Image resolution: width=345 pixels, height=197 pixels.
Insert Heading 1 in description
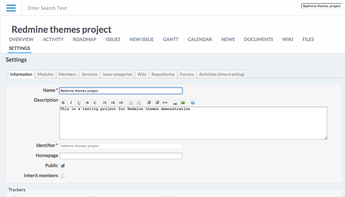coord(105,103)
